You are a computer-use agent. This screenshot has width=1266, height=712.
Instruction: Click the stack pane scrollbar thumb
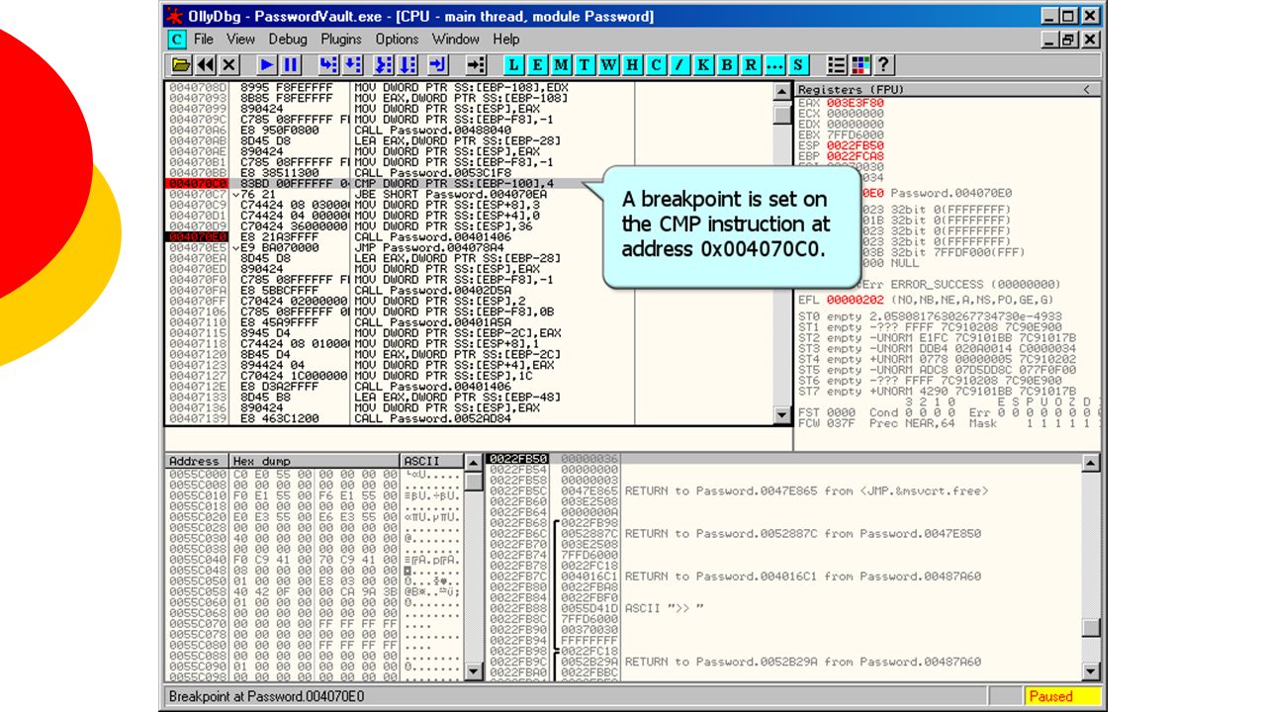1091,628
